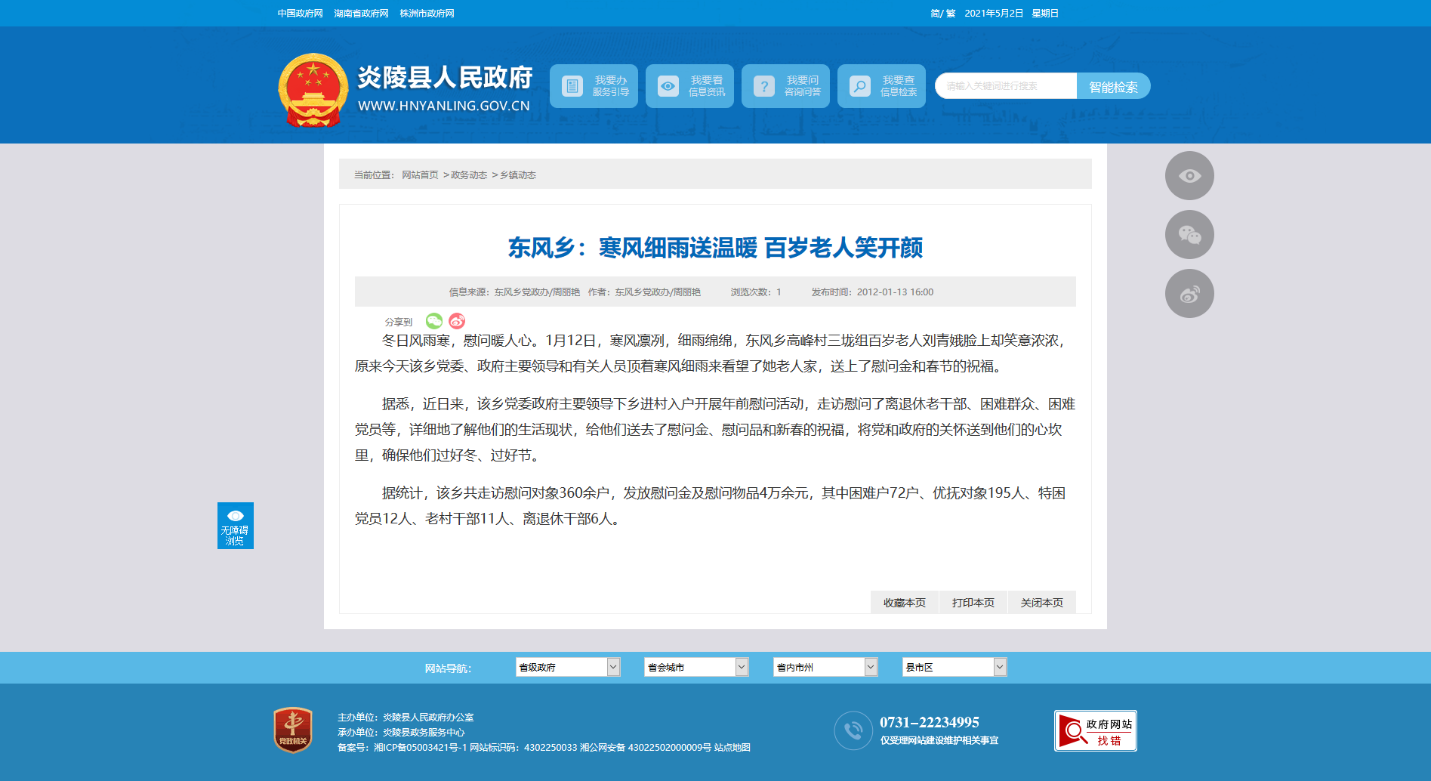Viewport: 1431px width, 781px height.
Task: Open the 我要查 信息检索 search shortcut
Action: point(881,86)
